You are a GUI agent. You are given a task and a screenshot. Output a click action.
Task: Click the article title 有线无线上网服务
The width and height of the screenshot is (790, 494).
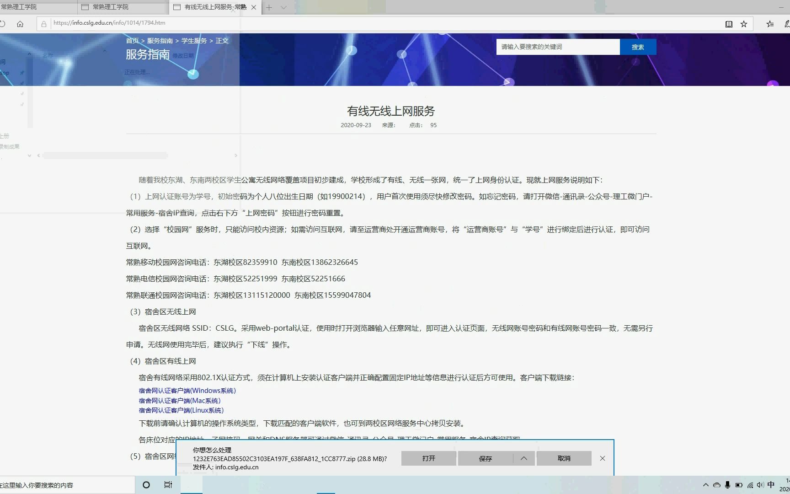(391, 111)
